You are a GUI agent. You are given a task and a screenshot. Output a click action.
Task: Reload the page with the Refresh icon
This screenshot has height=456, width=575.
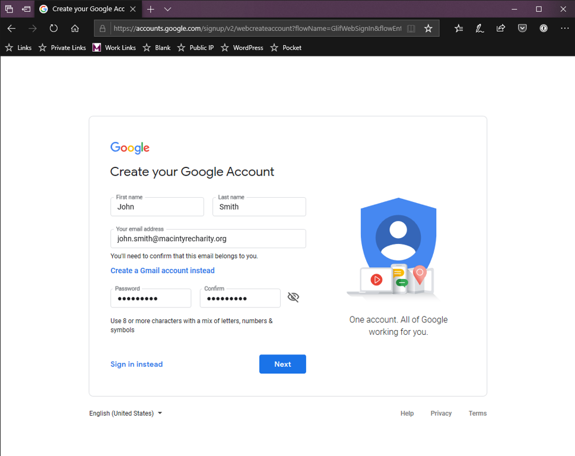coord(53,28)
